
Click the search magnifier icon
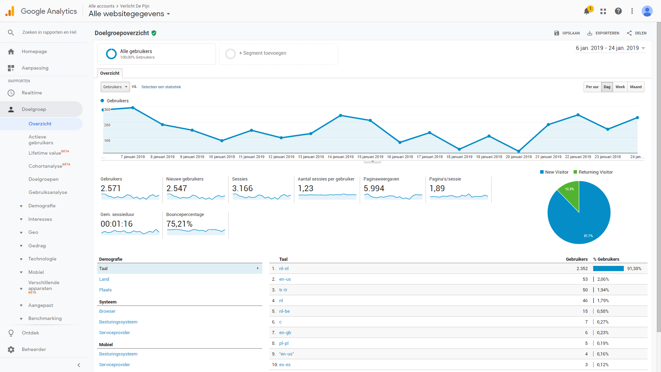[11, 32]
